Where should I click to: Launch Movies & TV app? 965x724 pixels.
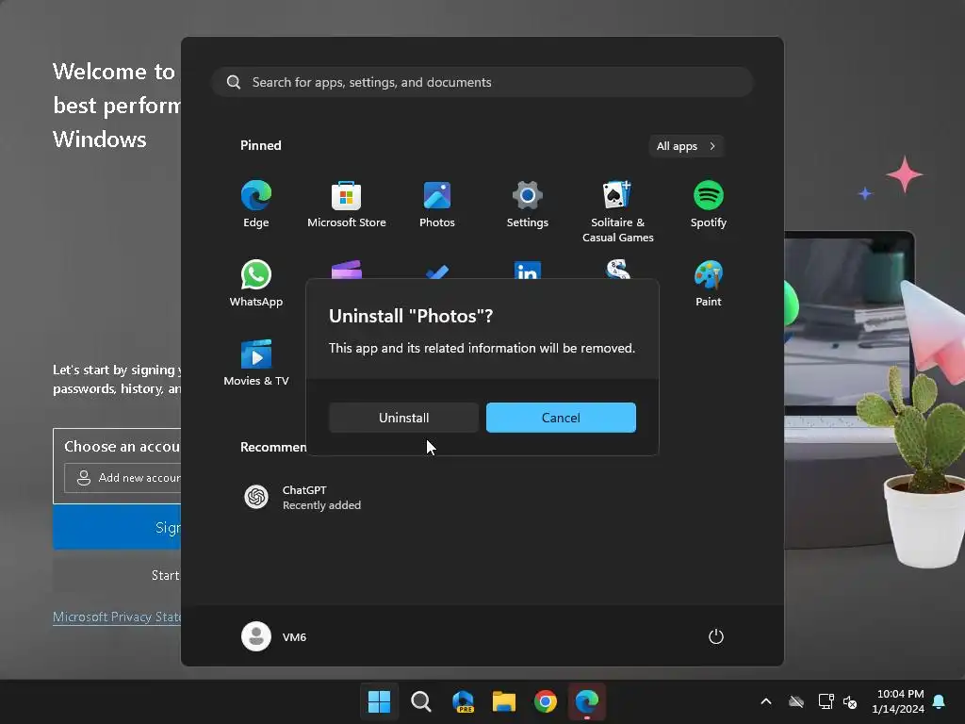click(x=256, y=363)
